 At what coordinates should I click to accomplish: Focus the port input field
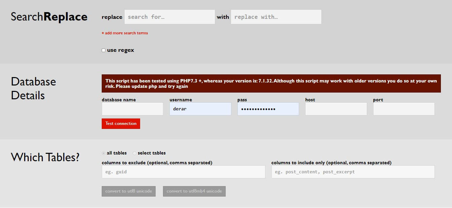404,109
